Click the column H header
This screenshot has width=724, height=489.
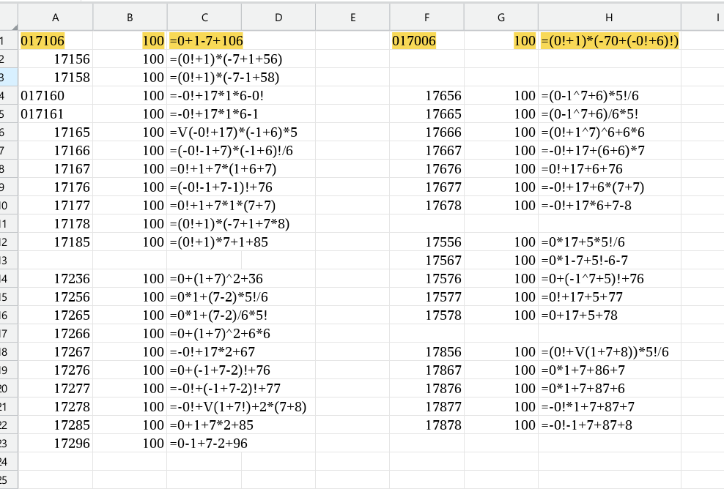click(x=609, y=17)
